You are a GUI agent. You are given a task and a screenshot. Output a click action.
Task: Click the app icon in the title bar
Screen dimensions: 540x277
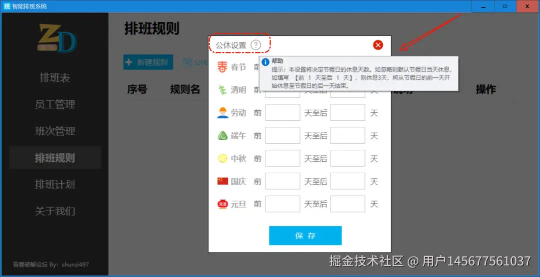[7, 6]
